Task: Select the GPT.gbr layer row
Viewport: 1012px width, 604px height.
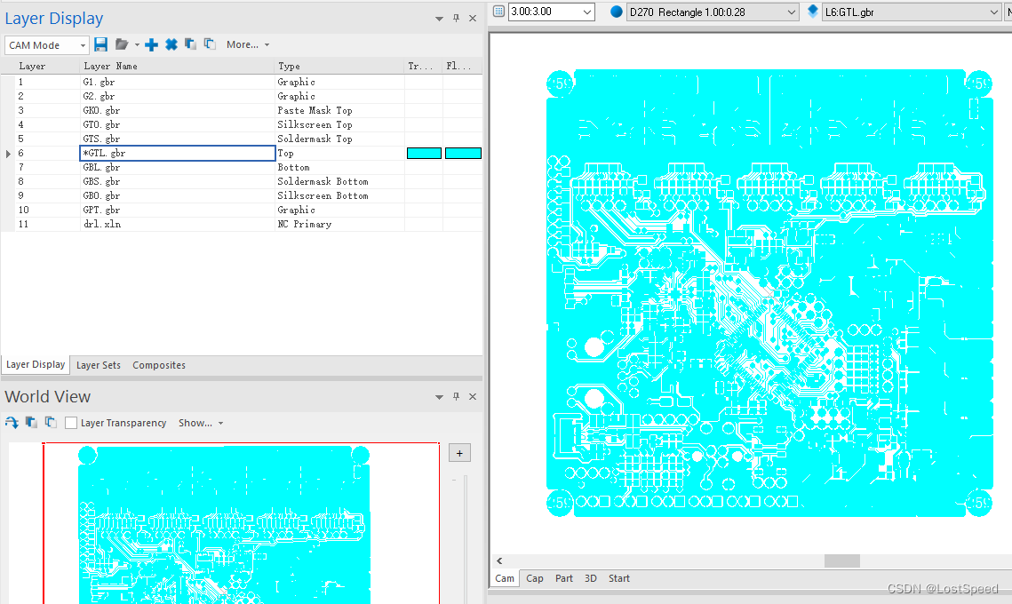Action: click(242, 210)
